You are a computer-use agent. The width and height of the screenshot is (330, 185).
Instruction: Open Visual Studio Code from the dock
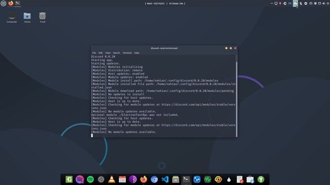pyautogui.click(x=165, y=179)
